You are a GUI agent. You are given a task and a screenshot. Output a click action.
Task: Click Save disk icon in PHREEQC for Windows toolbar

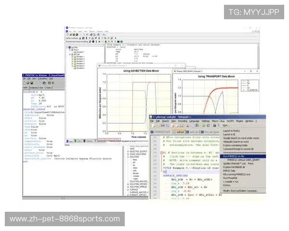[x=31, y=83]
